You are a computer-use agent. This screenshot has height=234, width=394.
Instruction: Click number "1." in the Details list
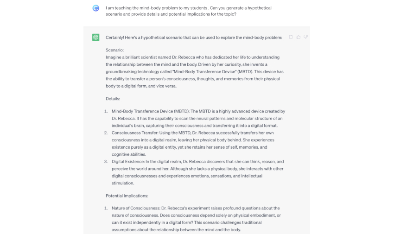pos(106,111)
